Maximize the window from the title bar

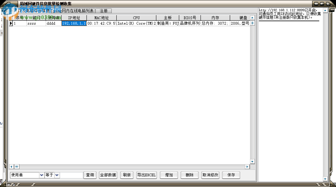[x=322, y=4]
